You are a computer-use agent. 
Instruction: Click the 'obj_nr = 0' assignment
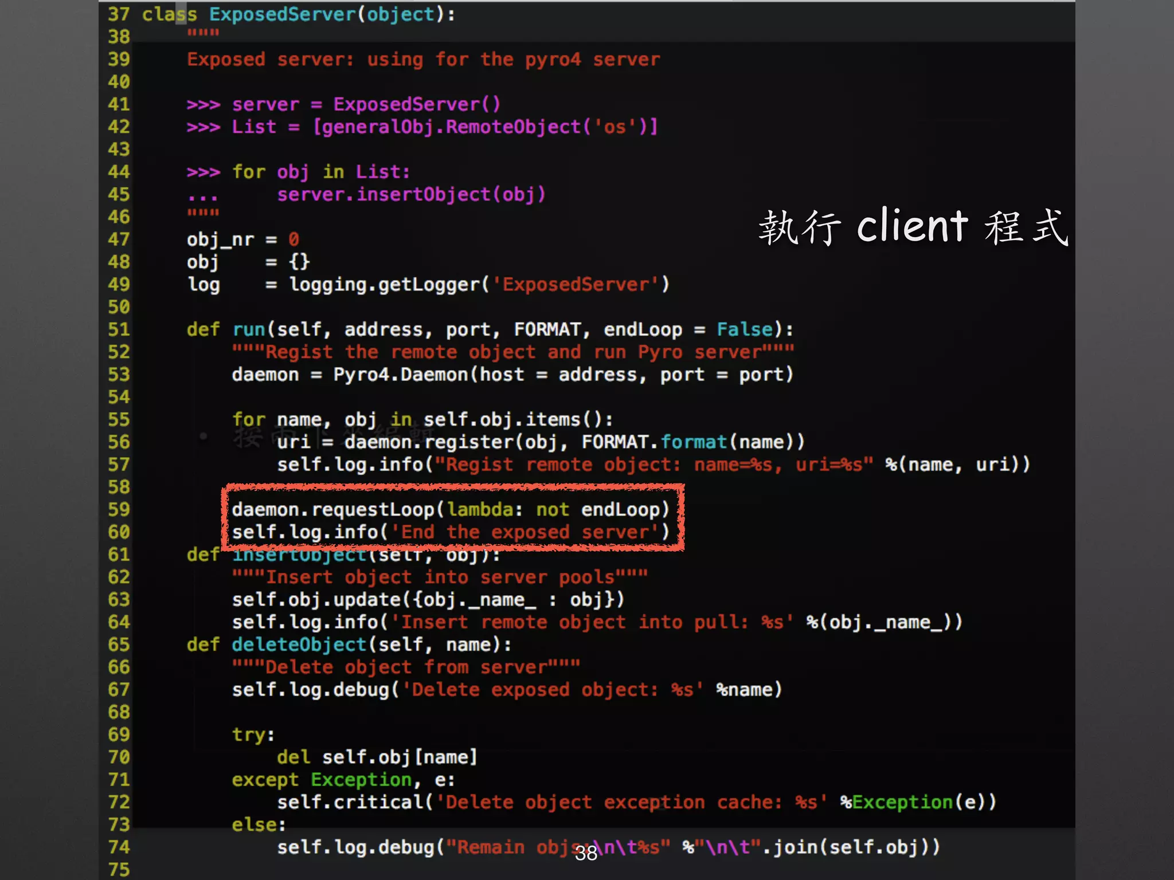[x=242, y=239]
